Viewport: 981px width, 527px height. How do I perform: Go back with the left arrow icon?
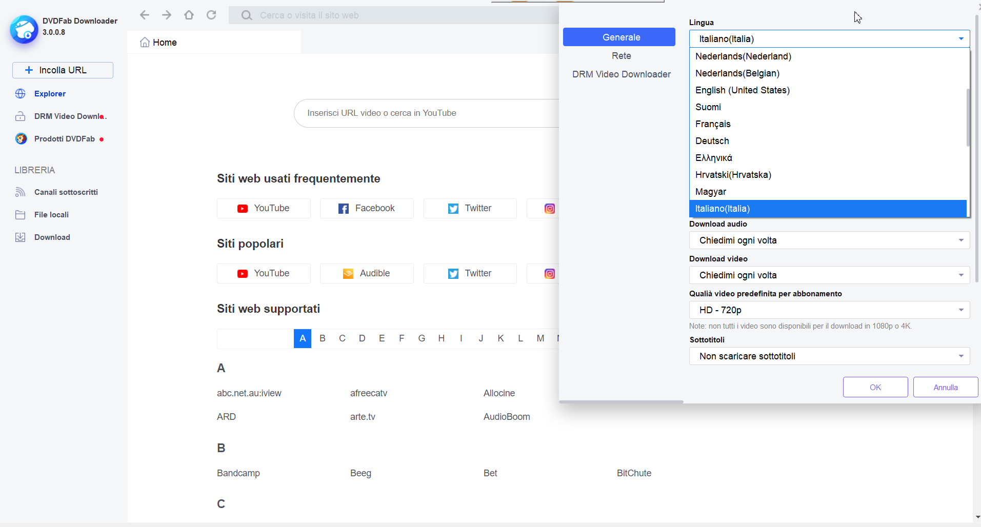(x=145, y=15)
